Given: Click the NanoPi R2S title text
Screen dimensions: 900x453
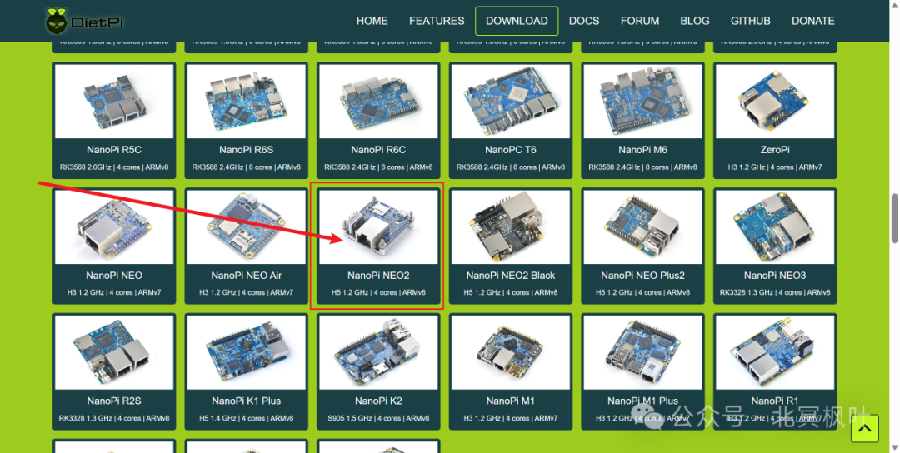Looking at the screenshot, I should tap(114, 401).
